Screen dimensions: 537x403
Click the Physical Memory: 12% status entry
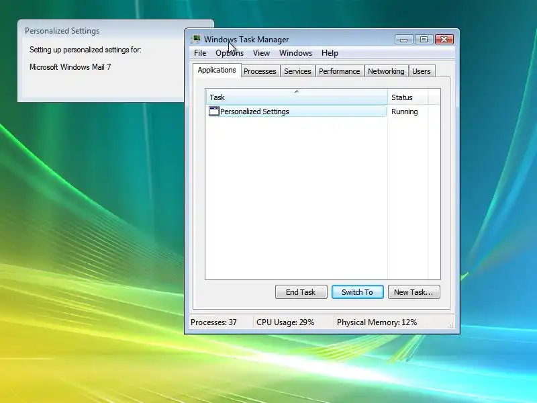click(x=377, y=322)
